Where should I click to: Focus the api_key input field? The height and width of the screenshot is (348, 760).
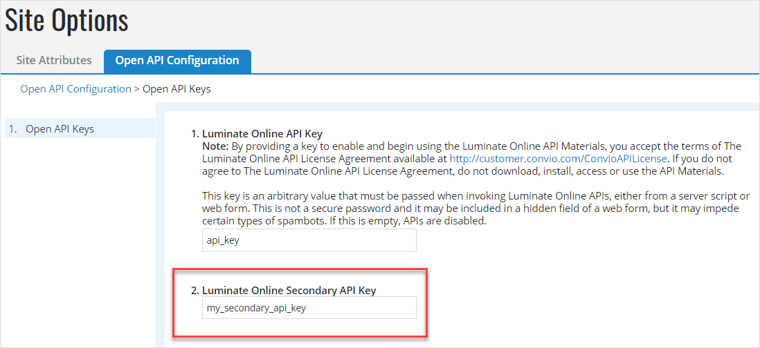[x=309, y=240]
